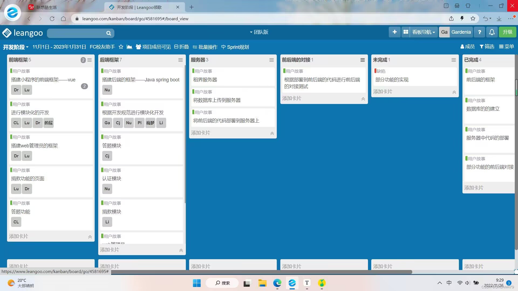Click FC校友助手 project link
Screen dimensions: 518x291
102,47
